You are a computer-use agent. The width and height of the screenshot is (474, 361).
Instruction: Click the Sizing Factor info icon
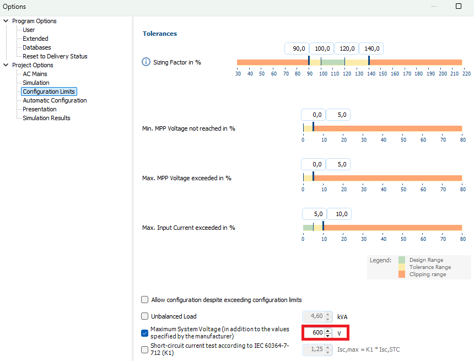click(x=146, y=62)
